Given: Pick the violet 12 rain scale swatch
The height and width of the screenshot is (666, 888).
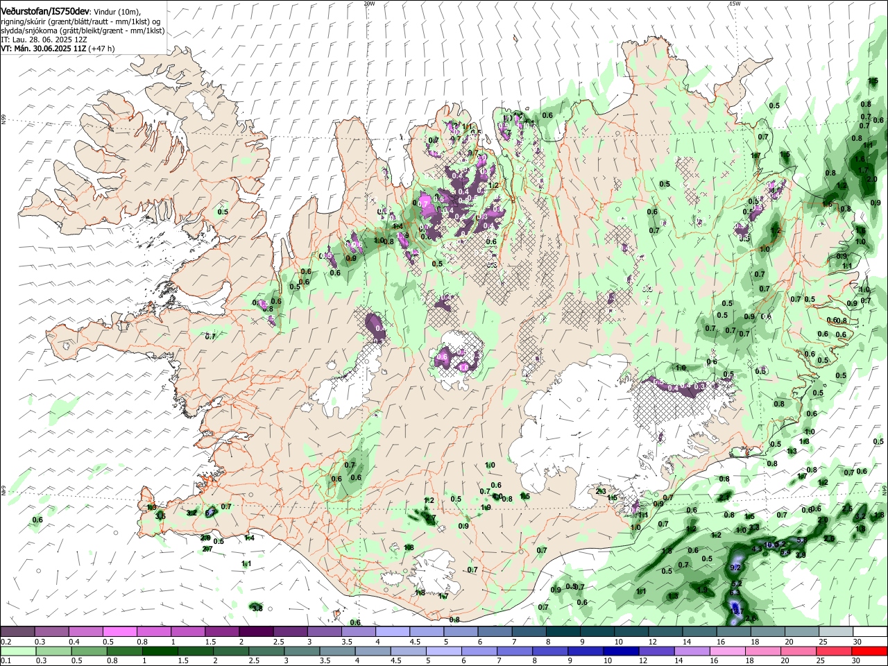Looking at the screenshot, I should coord(657,651).
